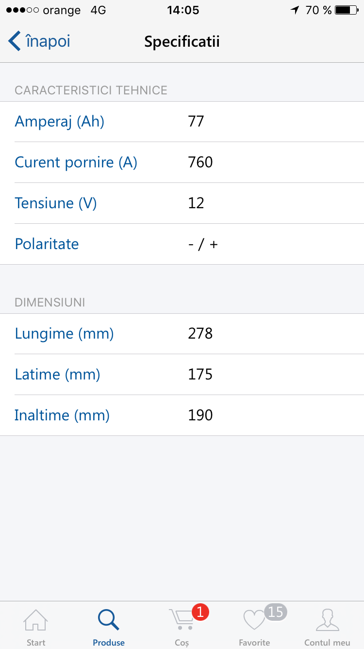Tap the Inaltime (mm) dimension row
Viewport: 364px width, 649px height.
coord(182,415)
